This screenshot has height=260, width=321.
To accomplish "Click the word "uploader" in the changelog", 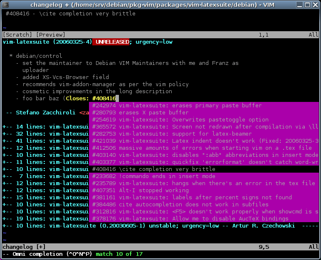I will [x=36, y=70].
